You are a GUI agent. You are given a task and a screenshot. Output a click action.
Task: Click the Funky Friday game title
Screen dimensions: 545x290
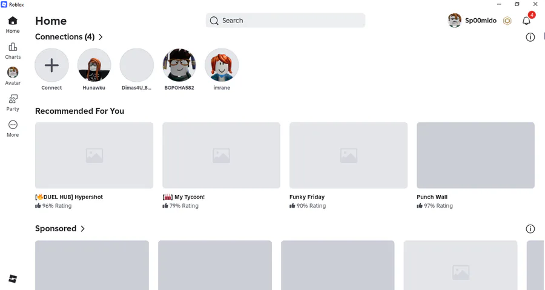(x=307, y=197)
